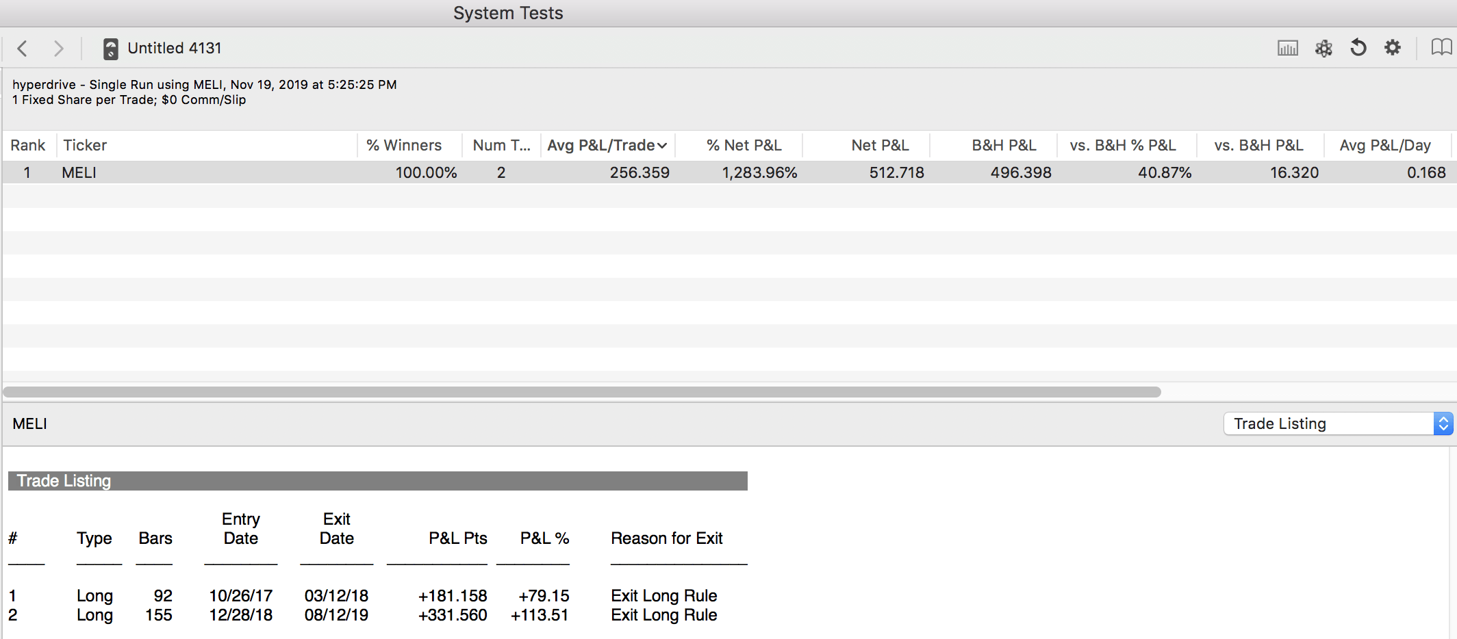Image resolution: width=1457 pixels, height=639 pixels.
Task: Click the B&H P&L column header
Action: [x=1004, y=145]
